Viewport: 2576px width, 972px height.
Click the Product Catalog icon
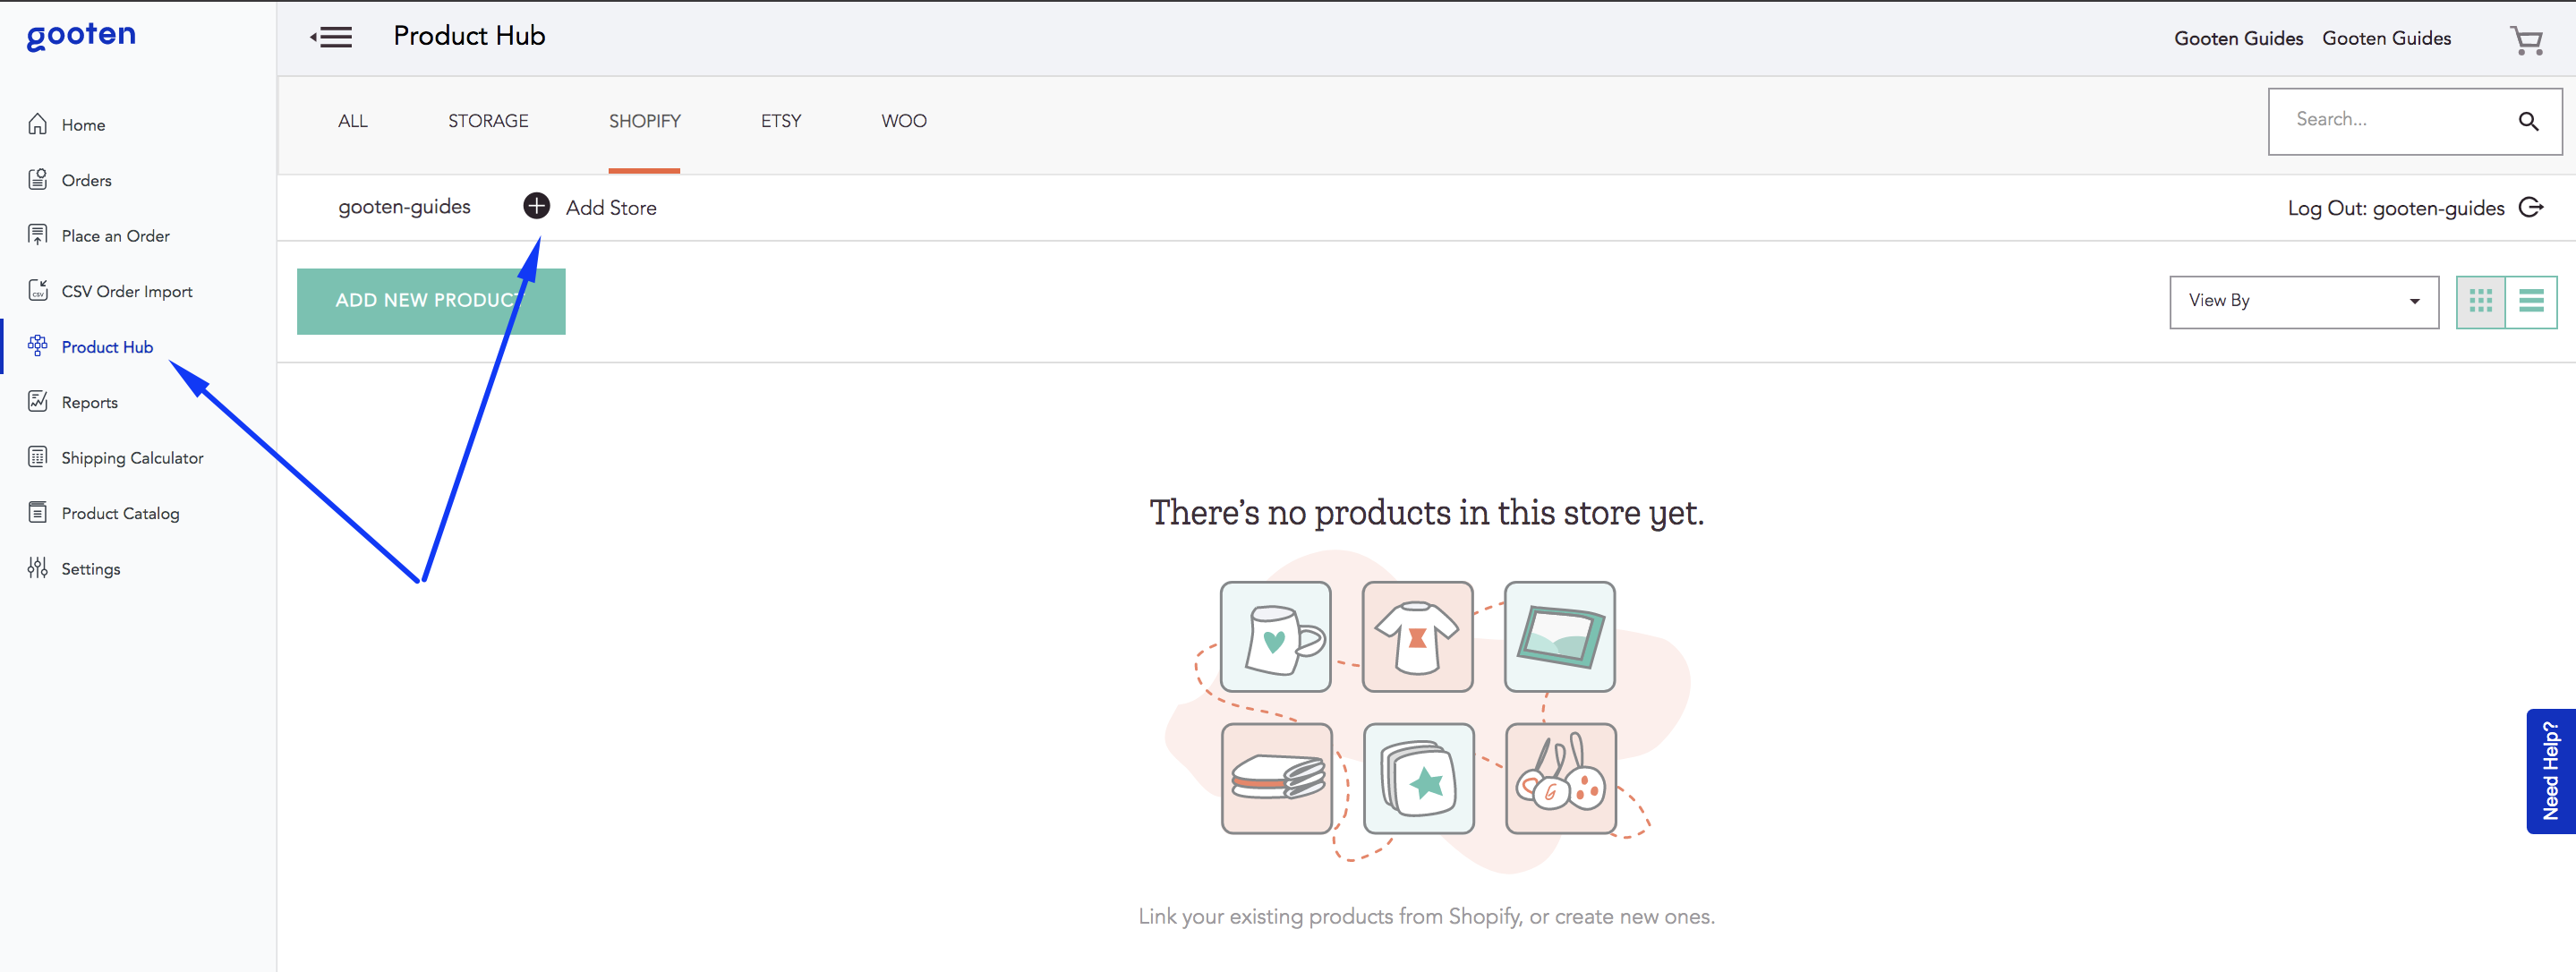[38, 512]
